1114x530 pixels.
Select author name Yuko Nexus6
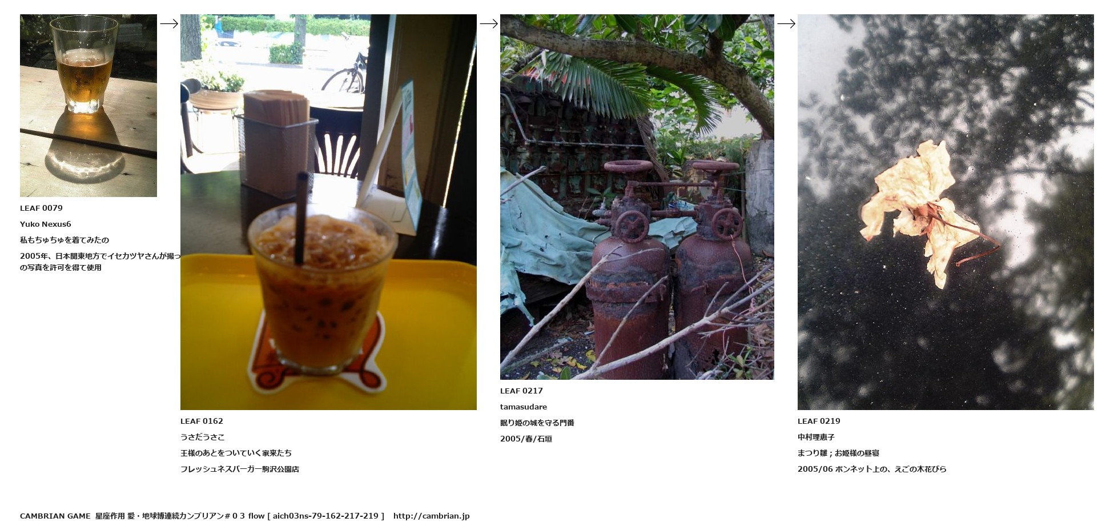46,224
